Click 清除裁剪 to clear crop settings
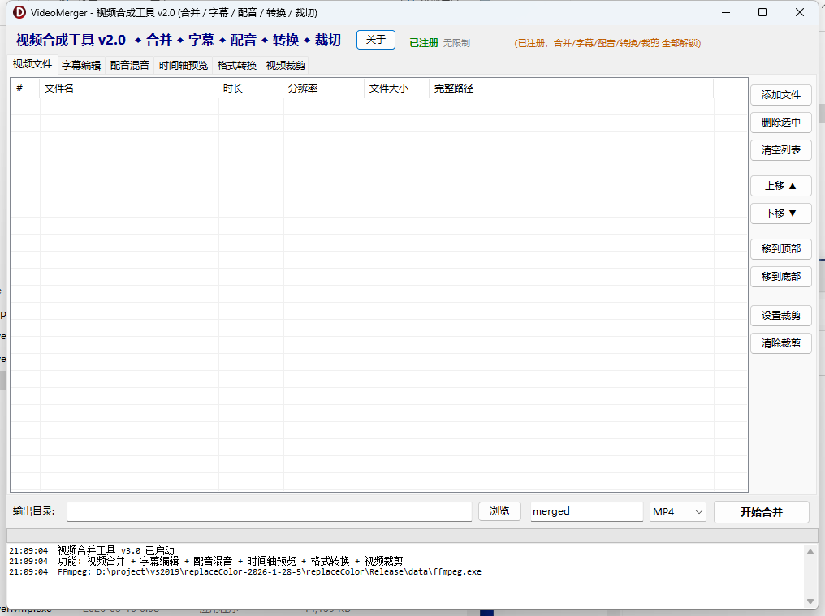 [x=780, y=343]
